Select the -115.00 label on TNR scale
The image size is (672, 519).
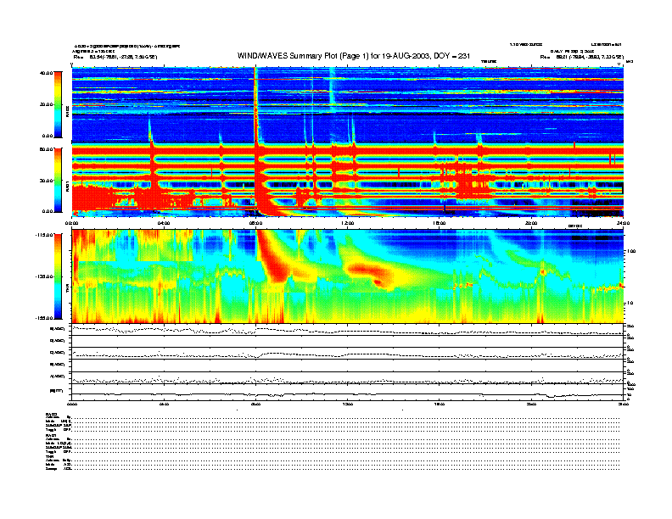(x=45, y=235)
